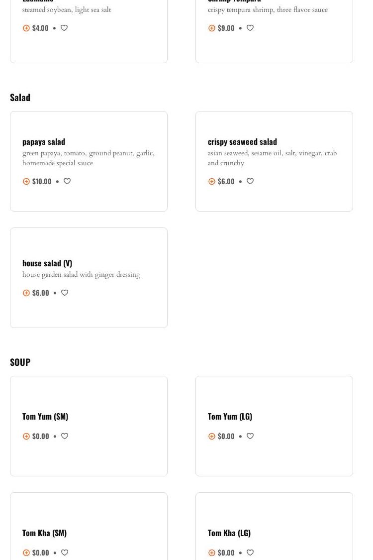The width and height of the screenshot is (373, 560).
Task: Open the crispy seaweed salad title
Action: (242, 142)
